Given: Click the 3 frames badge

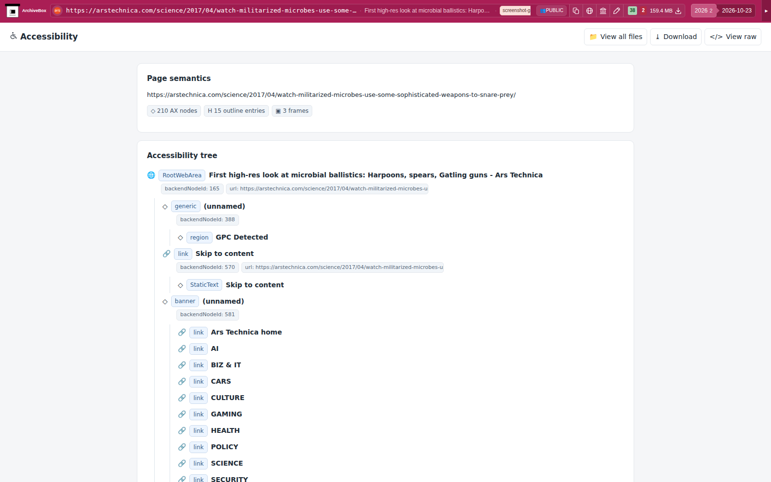Looking at the screenshot, I should click(292, 111).
